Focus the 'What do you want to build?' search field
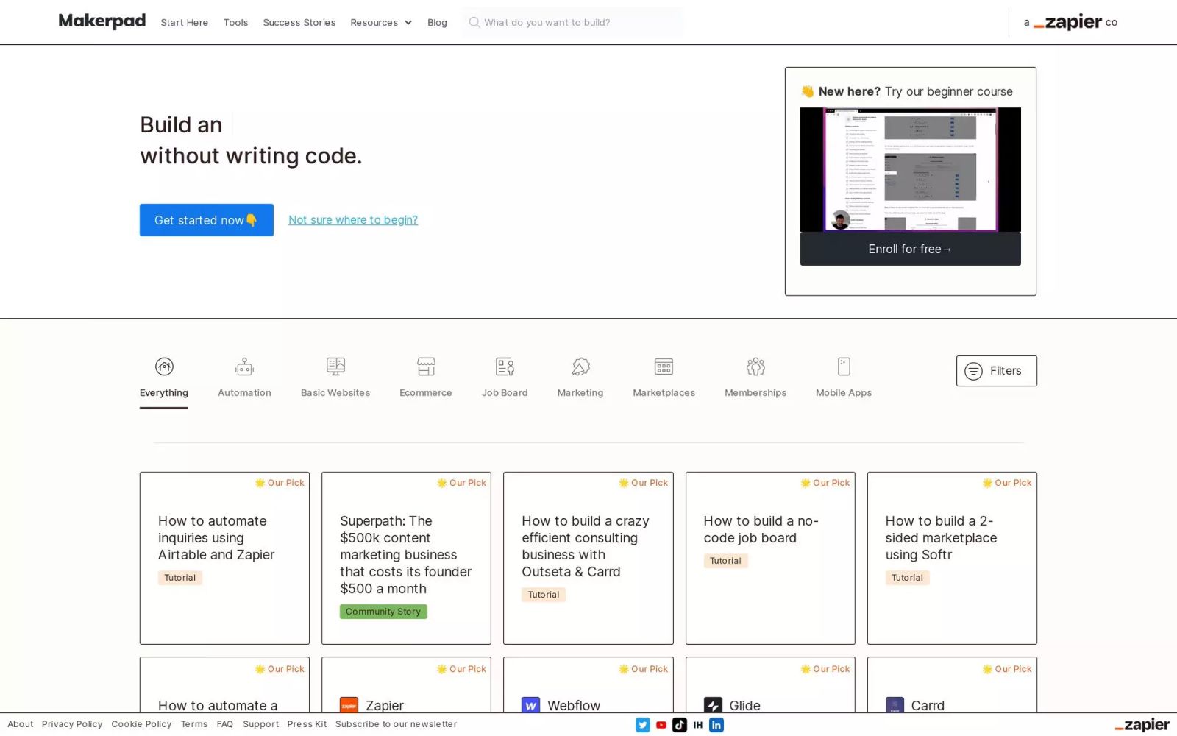This screenshot has height=736, width=1177. click(x=572, y=22)
